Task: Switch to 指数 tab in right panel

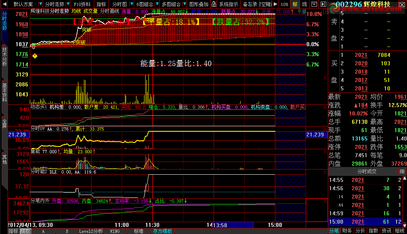Action: (x=373, y=231)
